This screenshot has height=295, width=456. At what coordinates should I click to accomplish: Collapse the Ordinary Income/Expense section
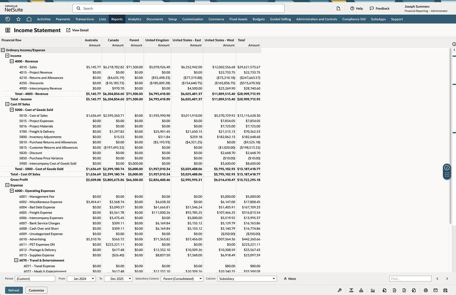[3, 50]
